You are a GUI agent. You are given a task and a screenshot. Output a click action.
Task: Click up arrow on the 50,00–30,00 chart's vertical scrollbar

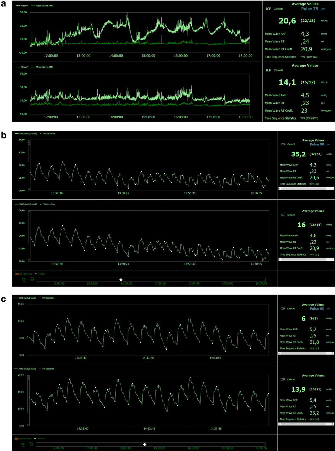pos(29,143)
